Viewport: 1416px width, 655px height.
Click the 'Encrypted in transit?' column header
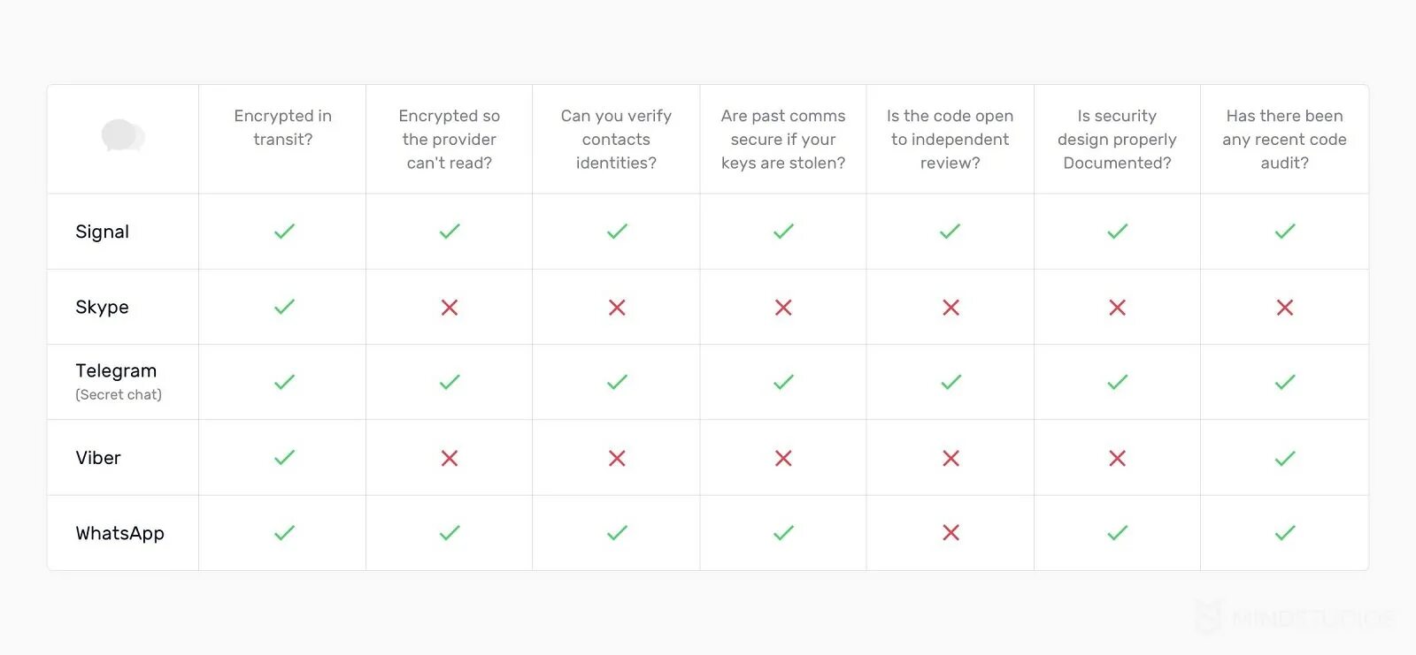[283, 127]
